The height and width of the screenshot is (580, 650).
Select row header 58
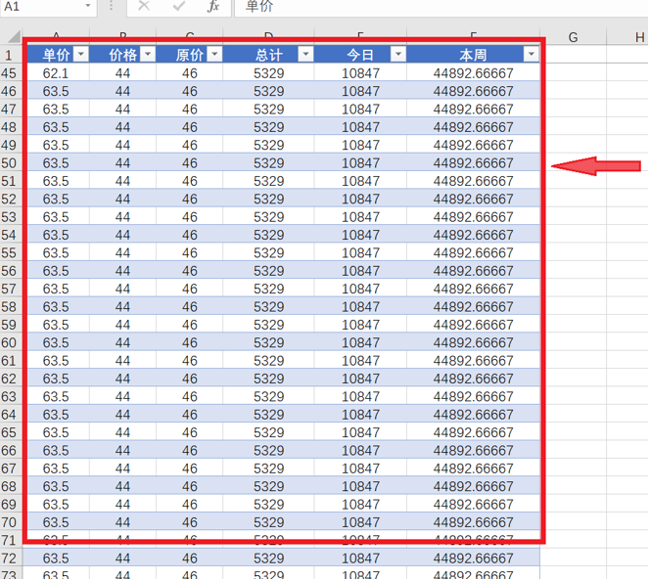pos(11,306)
